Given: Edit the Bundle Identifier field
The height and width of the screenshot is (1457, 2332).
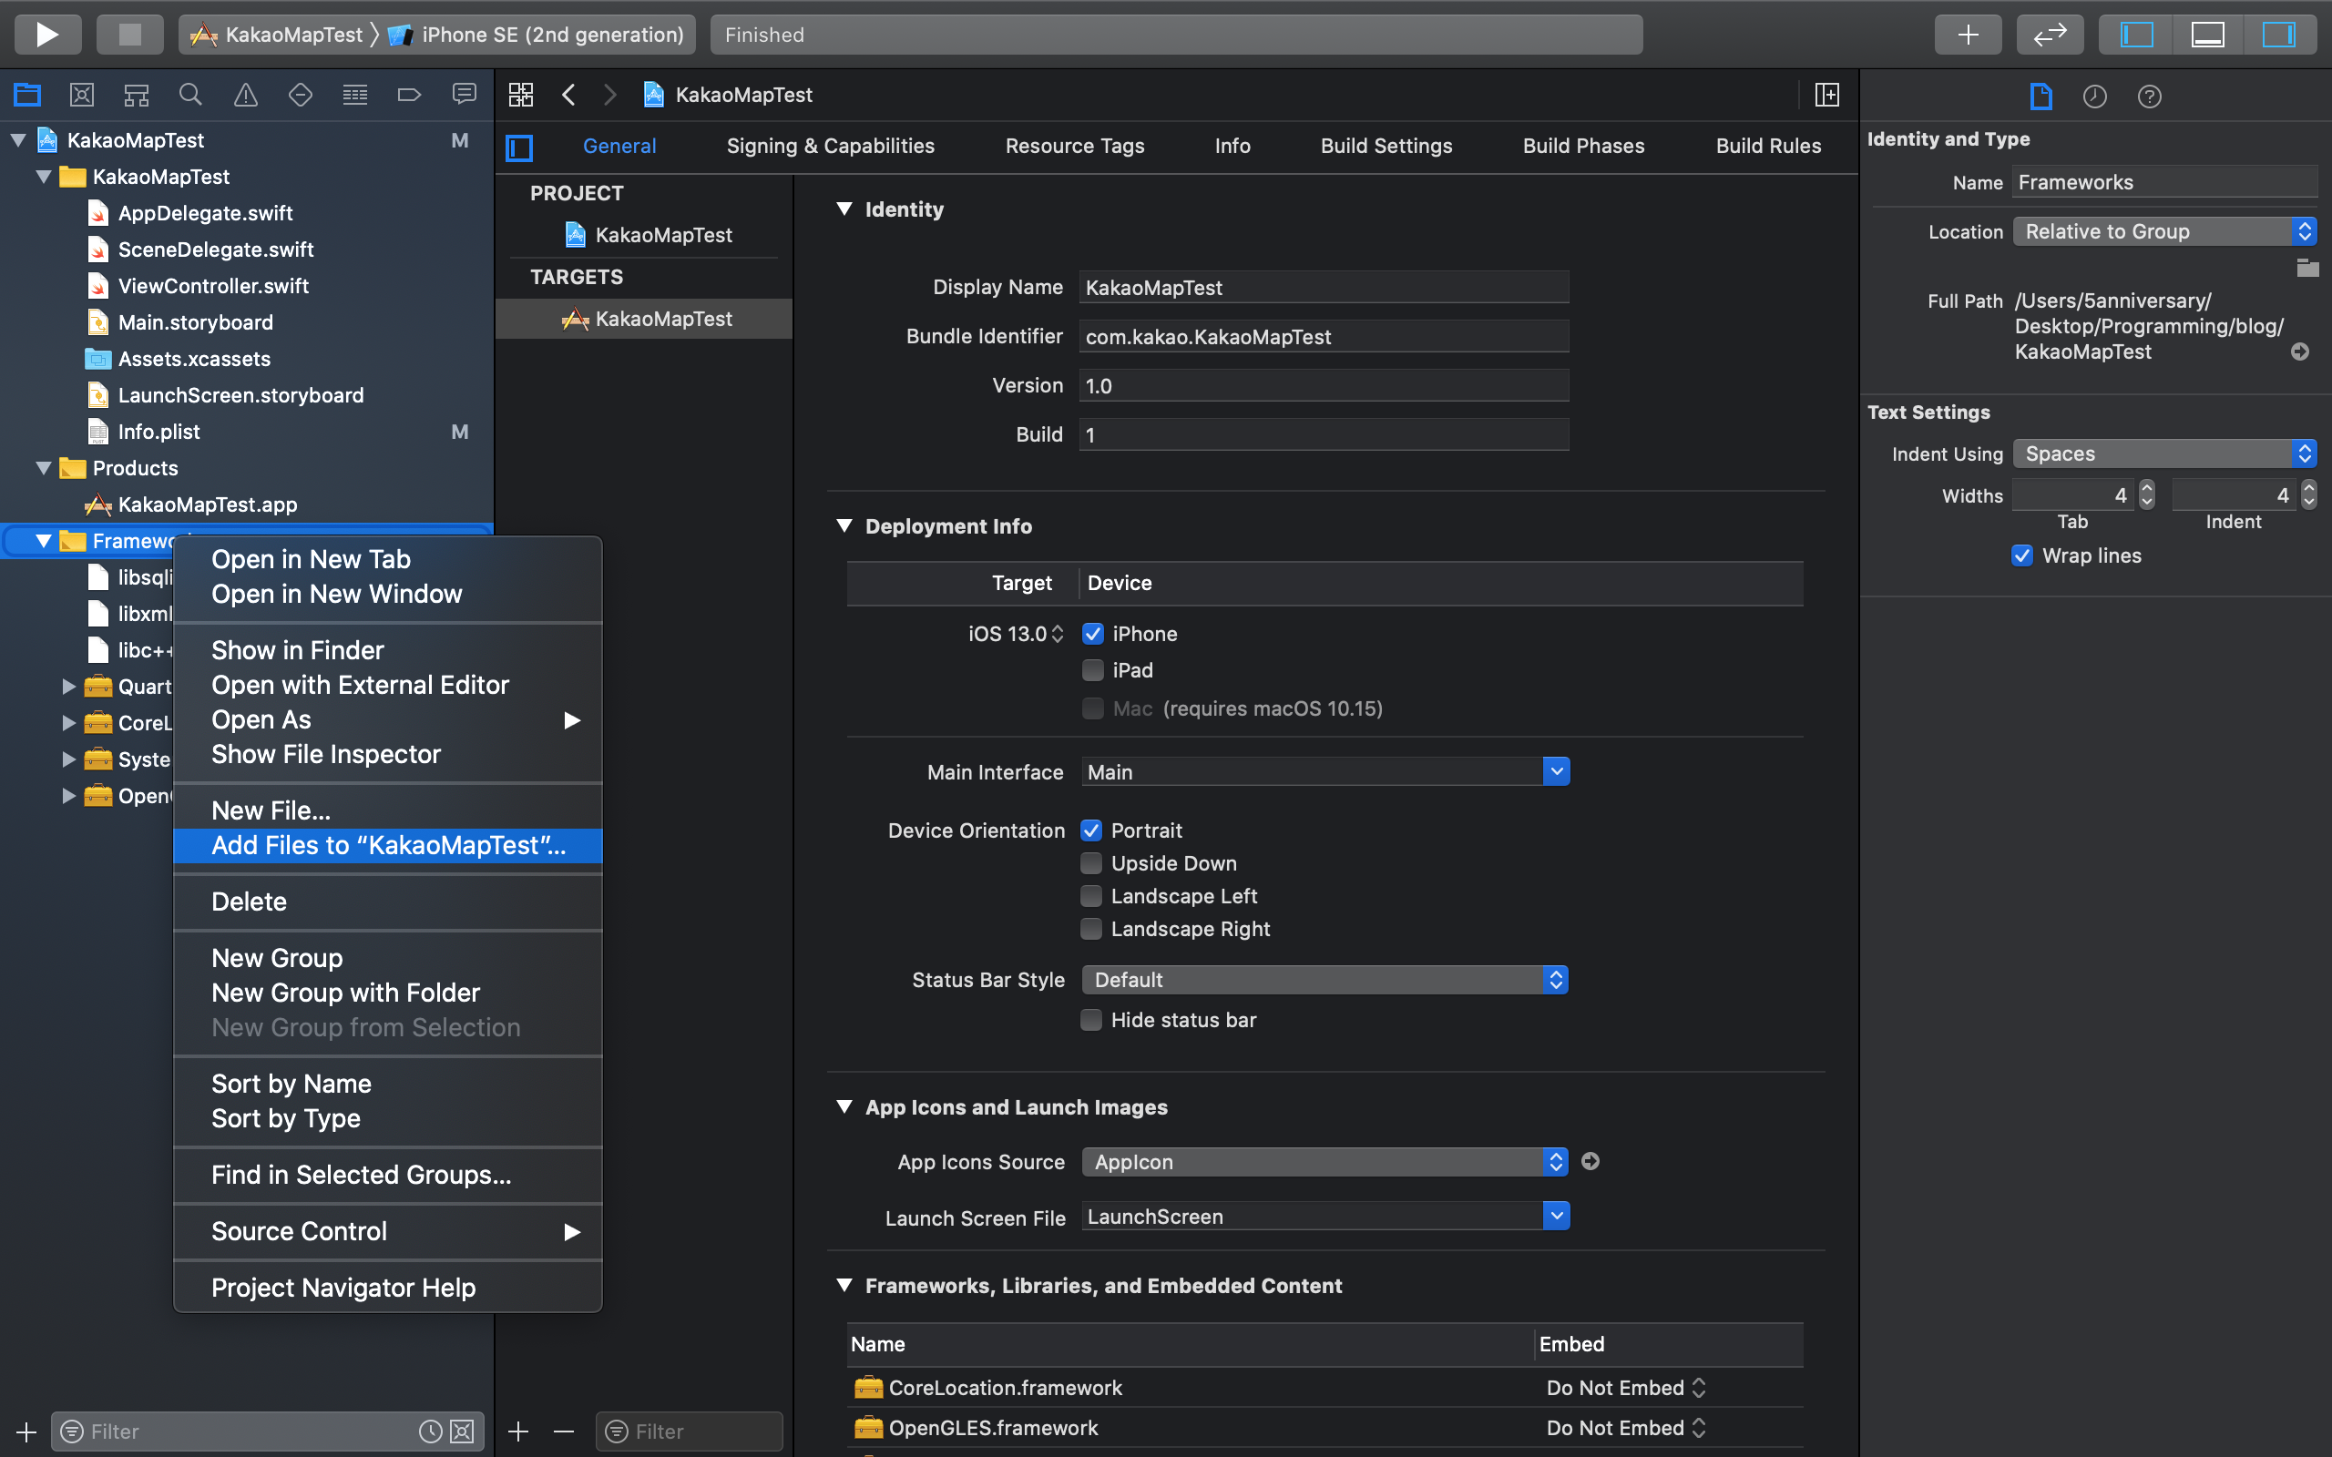Looking at the screenshot, I should pyautogui.click(x=1323, y=336).
